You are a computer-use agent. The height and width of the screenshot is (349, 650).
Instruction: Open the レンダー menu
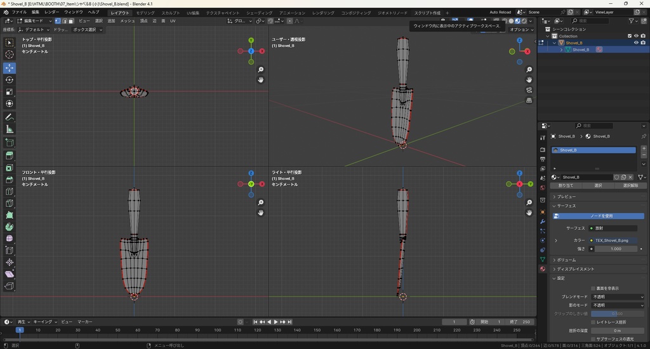pos(52,13)
